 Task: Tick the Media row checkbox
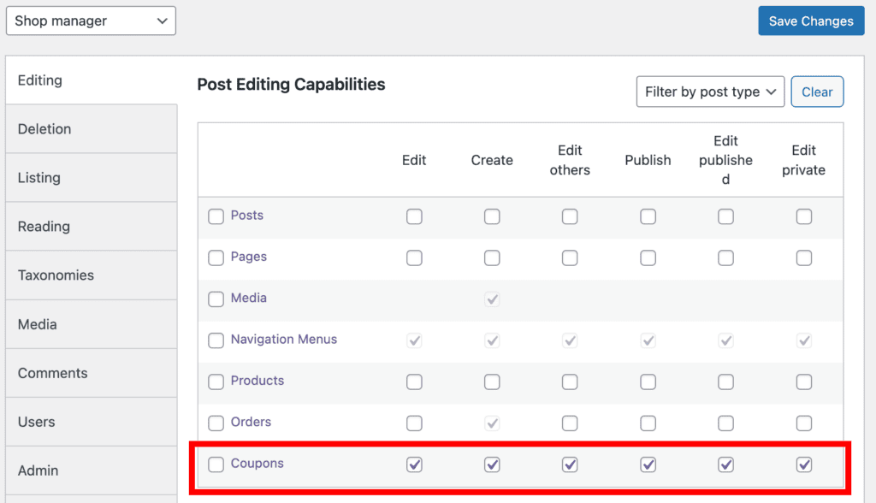tap(216, 299)
